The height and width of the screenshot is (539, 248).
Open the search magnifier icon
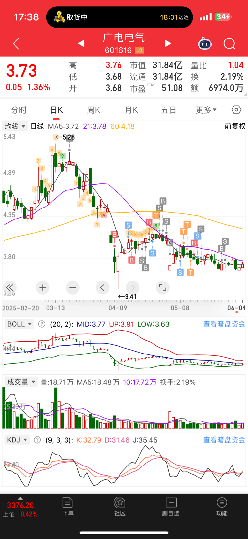pyautogui.click(x=230, y=43)
